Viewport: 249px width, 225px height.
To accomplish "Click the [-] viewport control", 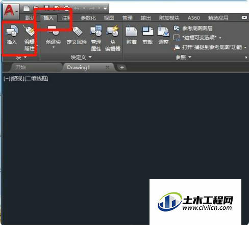I will [7, 78].
